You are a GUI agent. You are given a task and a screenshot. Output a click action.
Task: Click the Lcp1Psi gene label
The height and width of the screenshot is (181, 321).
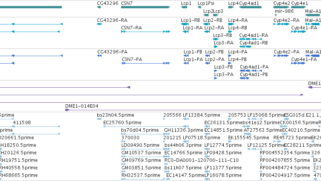click(x=206, y=3)
